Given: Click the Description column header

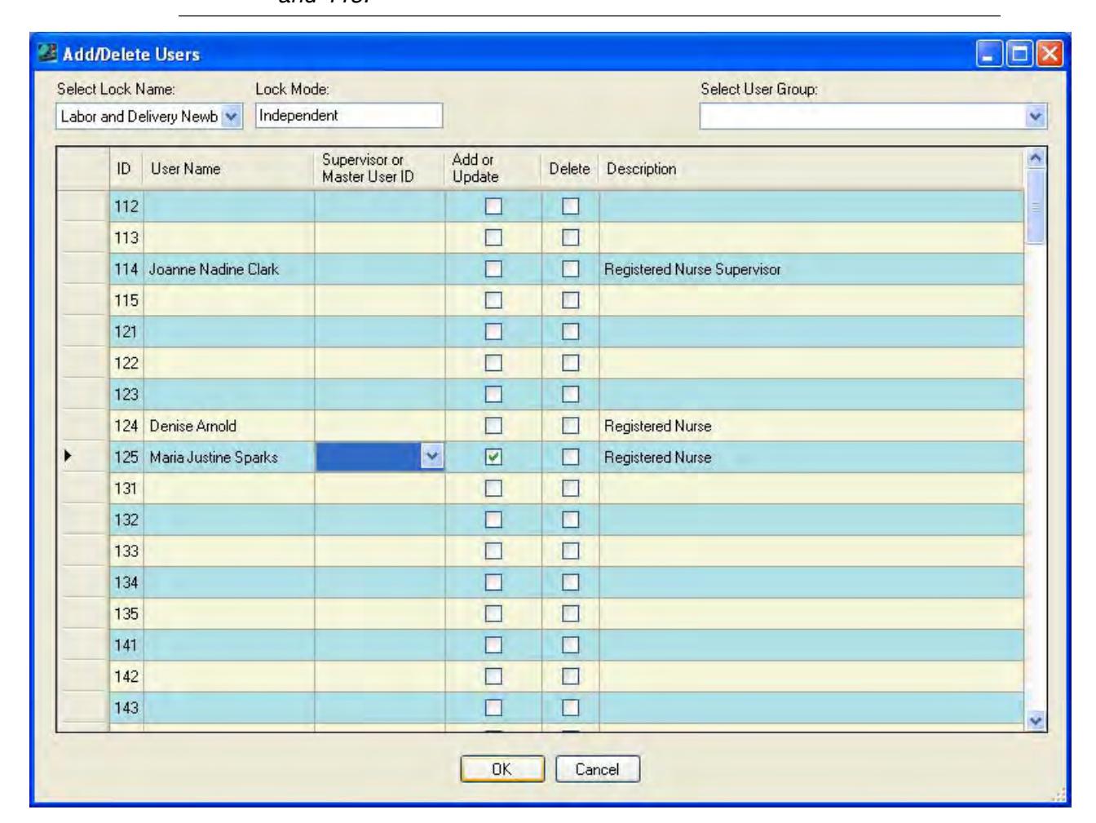Looking at the screenshot, I should (x=811, y=170).
